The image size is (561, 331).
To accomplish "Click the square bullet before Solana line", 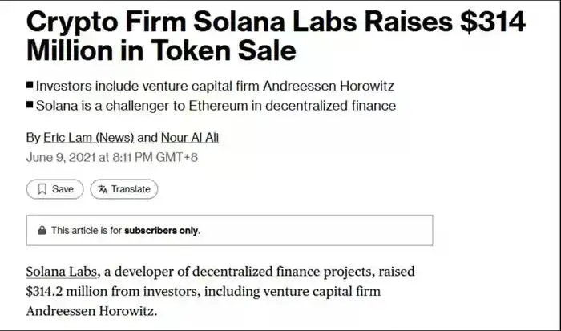I will pos(30,105).
